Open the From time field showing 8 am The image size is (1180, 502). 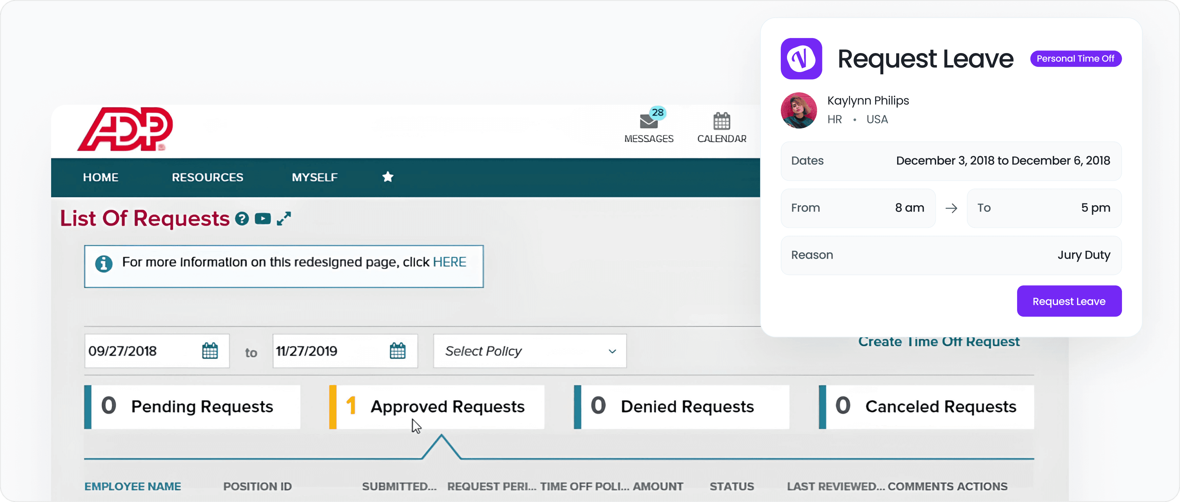pos(858,208)
